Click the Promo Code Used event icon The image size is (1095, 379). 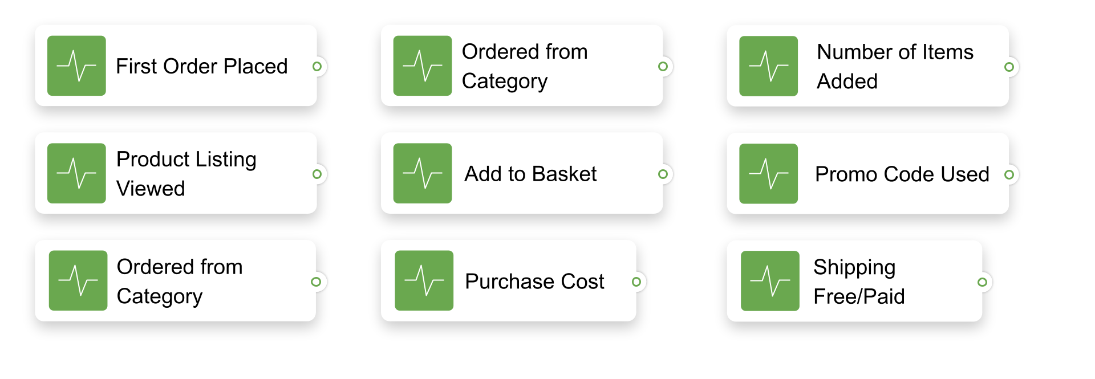(768, 174)
